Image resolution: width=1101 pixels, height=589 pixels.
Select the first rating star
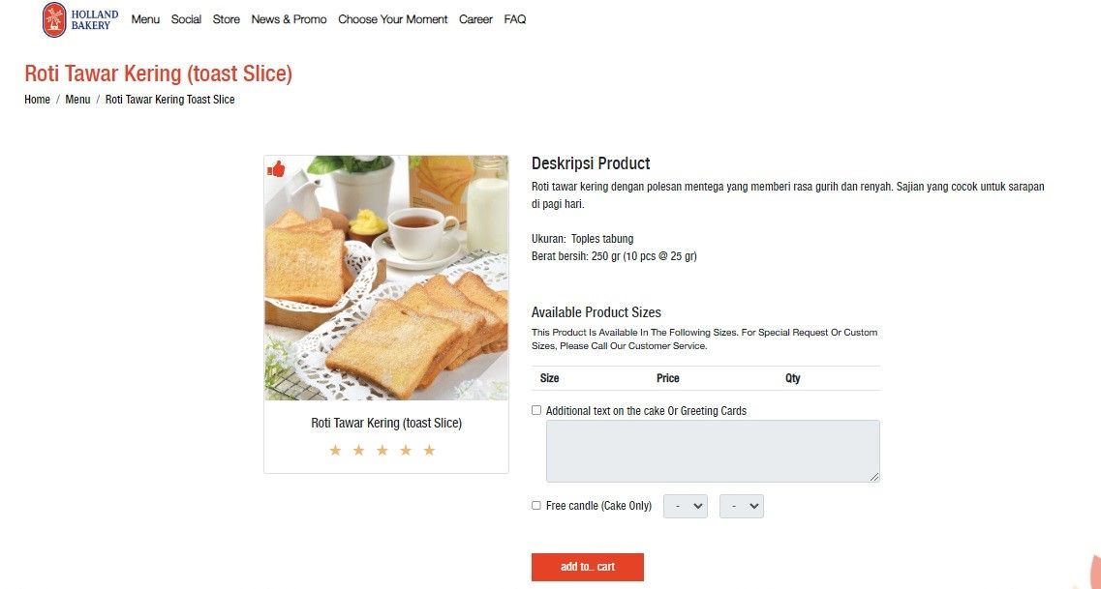[335, 450]
